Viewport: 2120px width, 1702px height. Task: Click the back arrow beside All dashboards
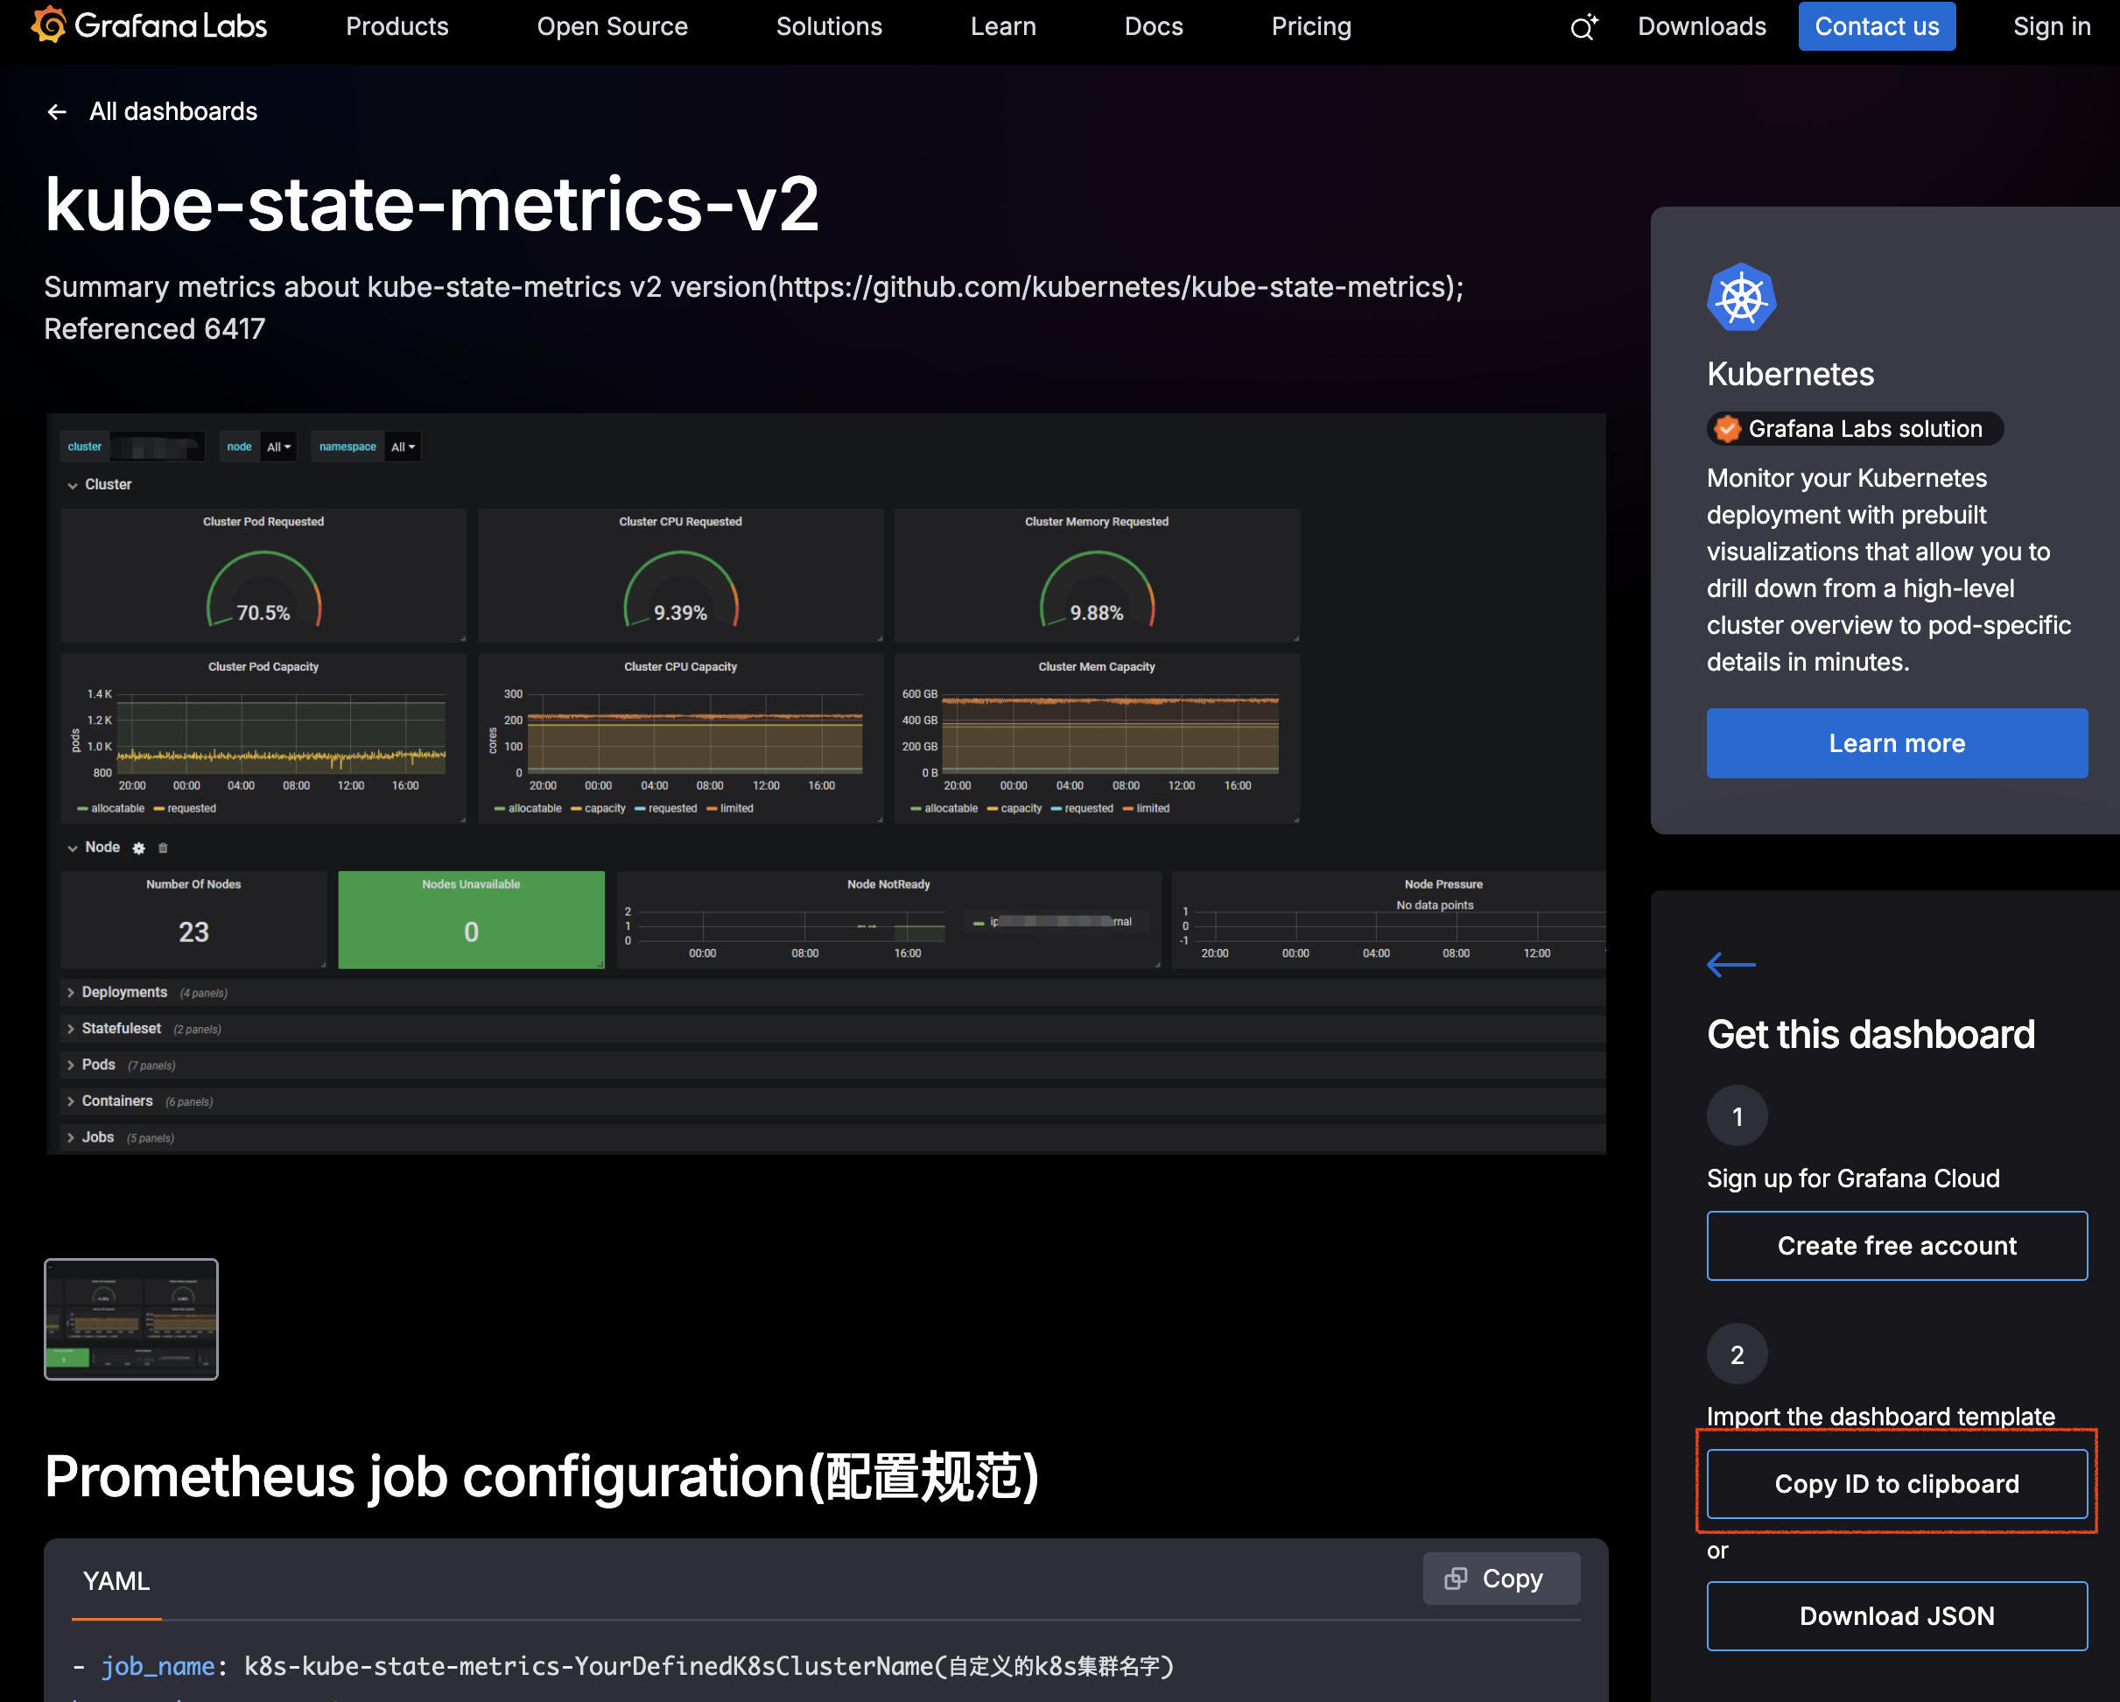click(x=57, y=112)
